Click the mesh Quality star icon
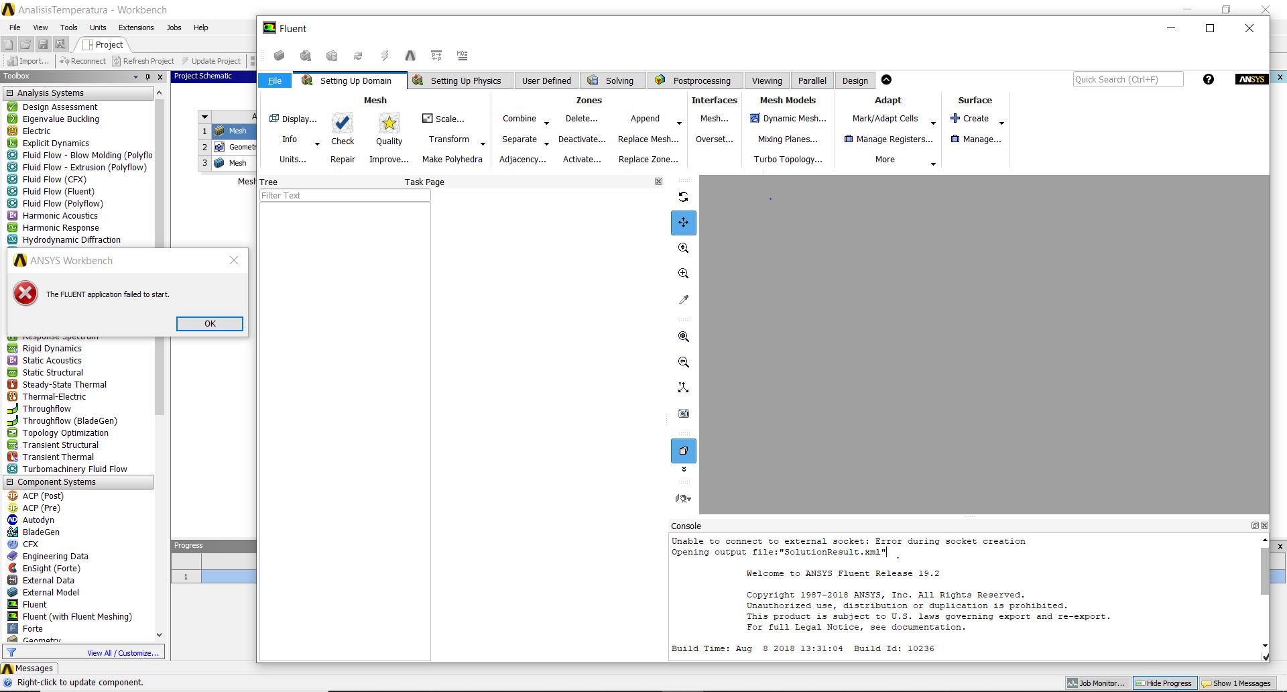Viewport: 1287px width, 692px height. tap(389, 122)
